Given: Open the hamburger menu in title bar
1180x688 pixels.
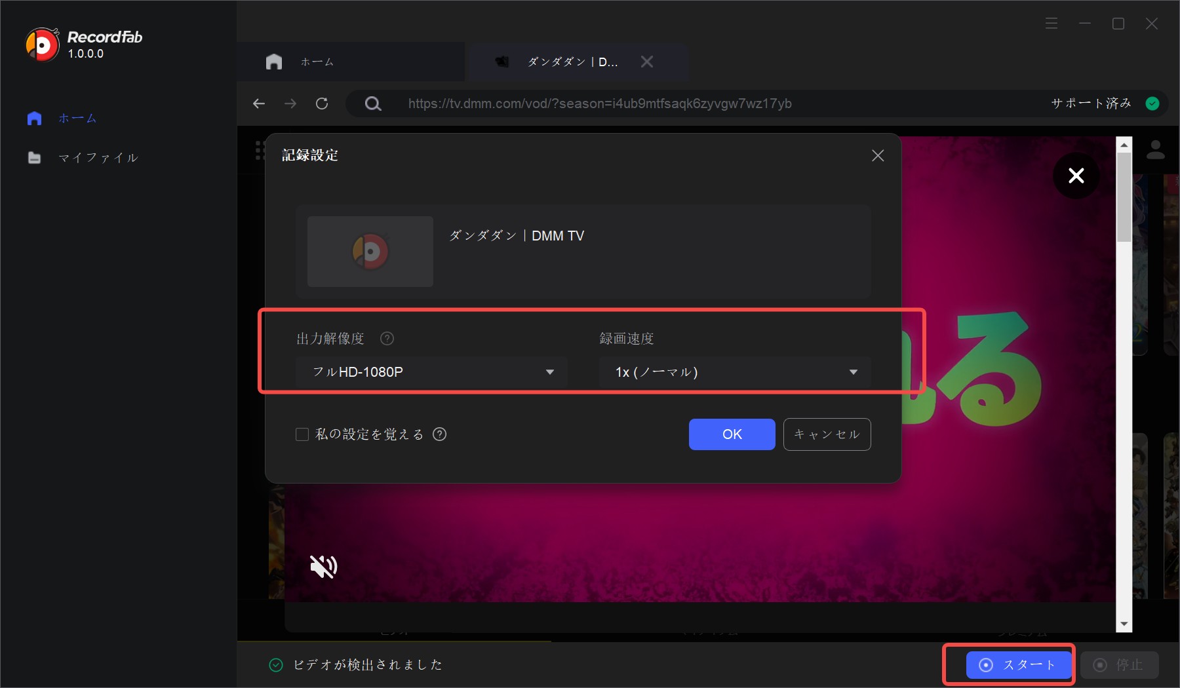Looking at the screenshot, I should pos(1052,24).
